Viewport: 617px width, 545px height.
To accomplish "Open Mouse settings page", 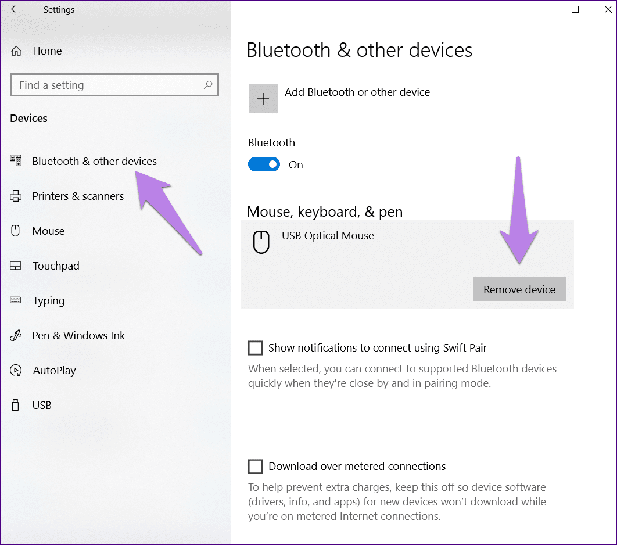I will tap(48, 231).
